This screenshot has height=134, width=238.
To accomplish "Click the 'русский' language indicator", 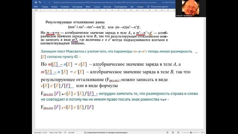I will point(71,133).
